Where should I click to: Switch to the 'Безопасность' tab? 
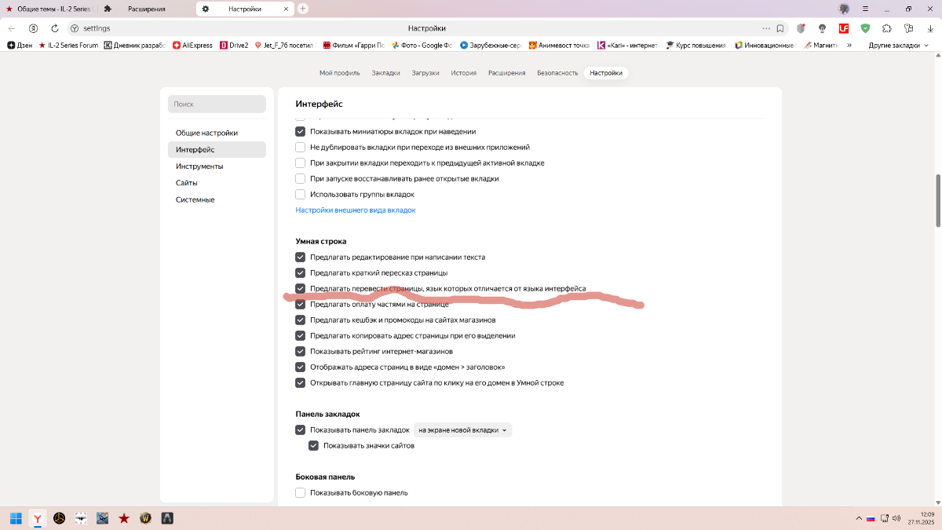(x=557, y=73)
